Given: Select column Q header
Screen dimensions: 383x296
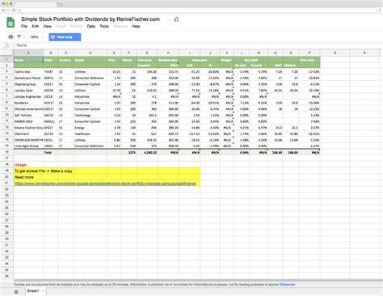Looking at the screenshot, I should 335,53.
